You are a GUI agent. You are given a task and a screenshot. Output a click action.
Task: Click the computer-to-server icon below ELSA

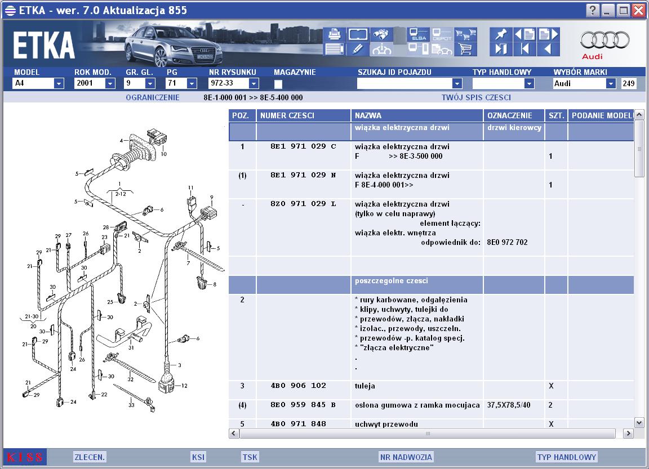point(418,49)
